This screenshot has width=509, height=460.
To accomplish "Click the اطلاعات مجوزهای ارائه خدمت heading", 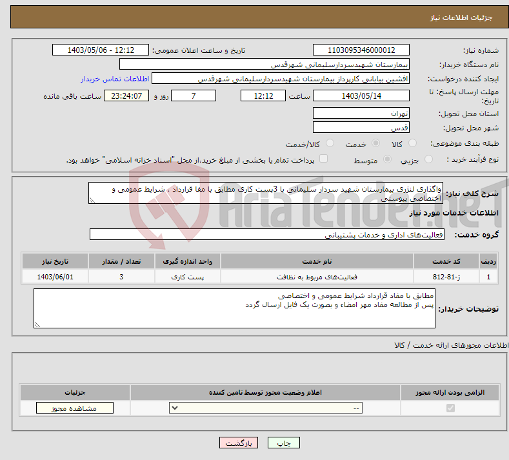I will click(x=451, y=345).
